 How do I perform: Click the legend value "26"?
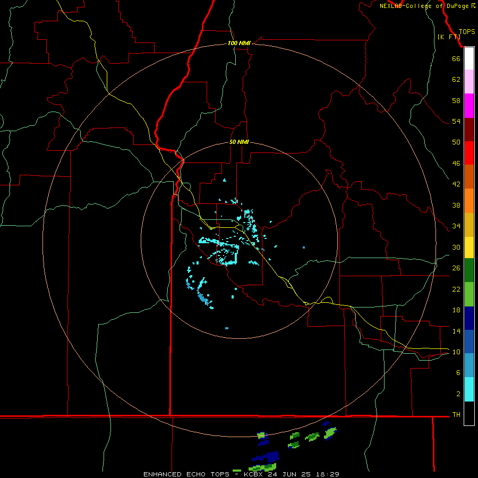click(x=456, y=268)
